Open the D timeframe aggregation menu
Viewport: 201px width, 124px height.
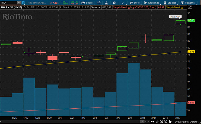click(x=123, y=3)
